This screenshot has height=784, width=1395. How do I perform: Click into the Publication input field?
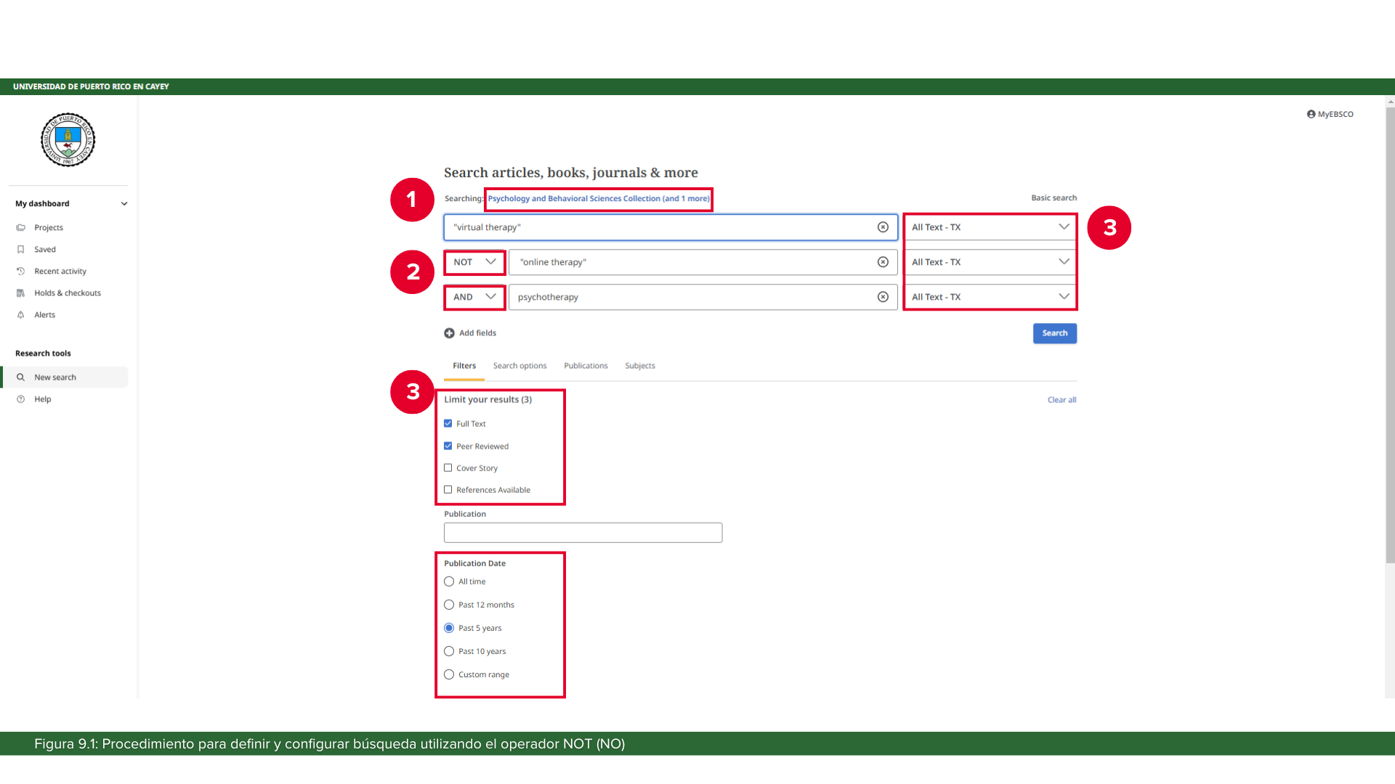pyautogui.click(x=583, y=533)
